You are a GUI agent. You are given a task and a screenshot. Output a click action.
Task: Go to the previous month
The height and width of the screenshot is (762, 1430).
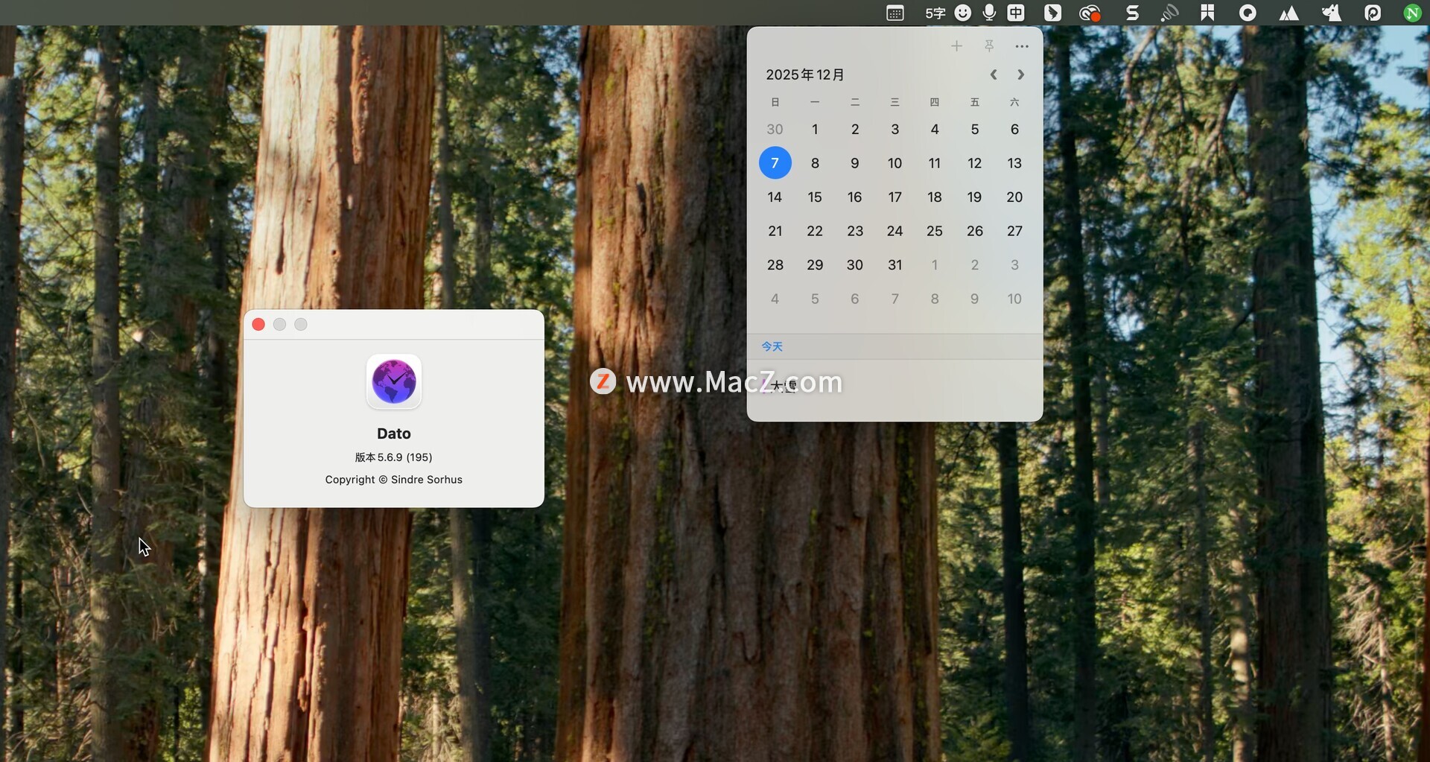(994, 74)
